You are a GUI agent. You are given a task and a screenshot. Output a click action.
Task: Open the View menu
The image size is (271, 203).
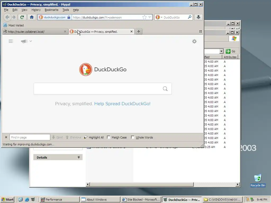pos(24,10)
